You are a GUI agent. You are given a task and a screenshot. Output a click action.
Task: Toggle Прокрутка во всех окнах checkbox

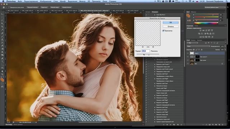point(9,7)
